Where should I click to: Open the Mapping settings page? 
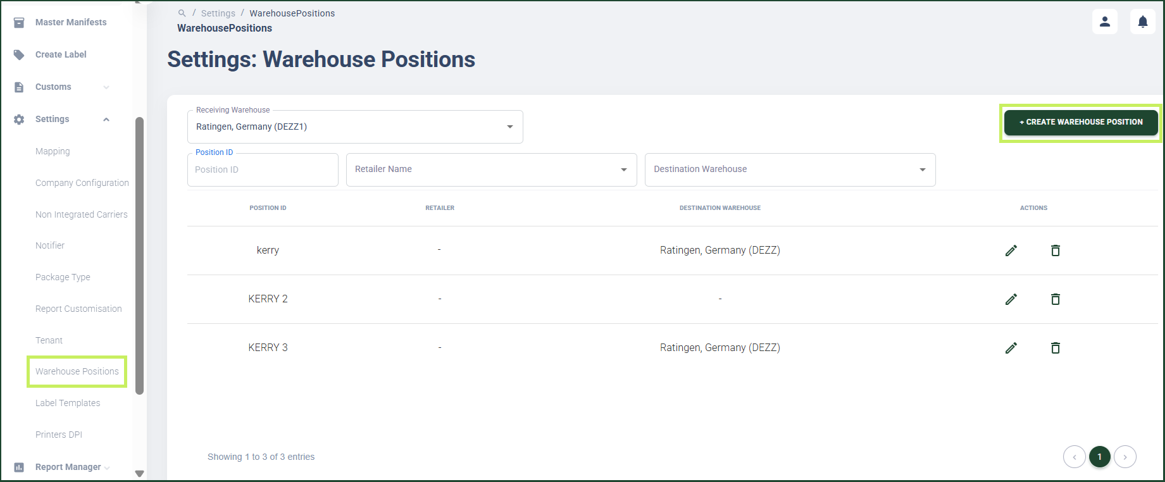click(x=53, y=151)
